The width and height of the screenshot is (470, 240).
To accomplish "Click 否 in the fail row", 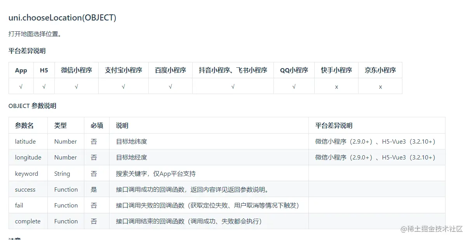I will tap(94, 206).
